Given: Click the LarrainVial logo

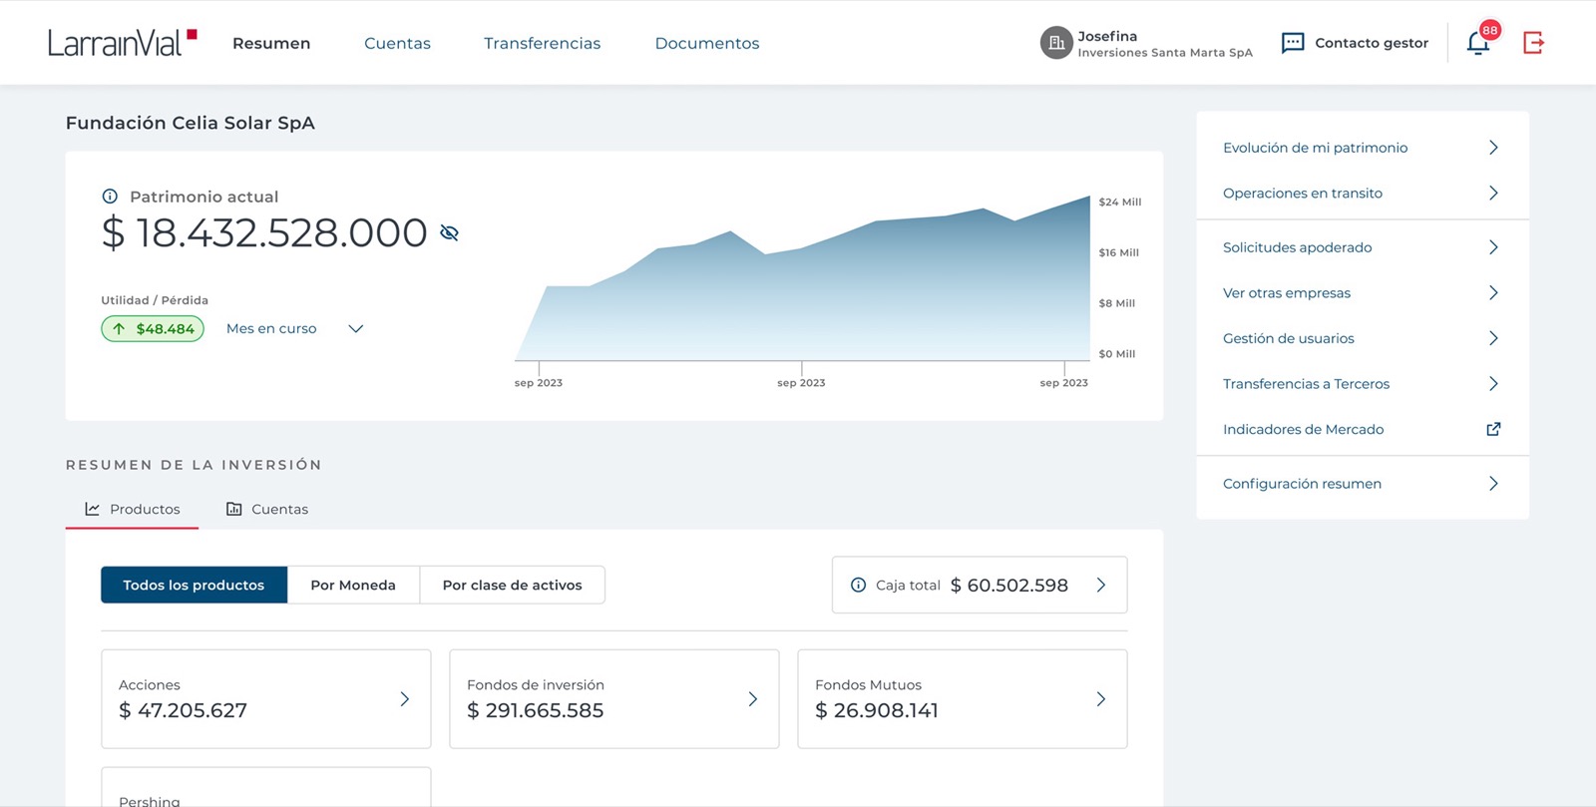Looking at the screenshot, I should [123, 43].
